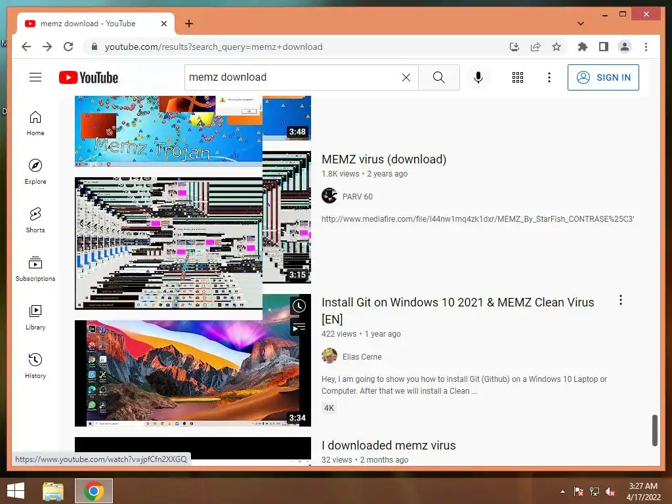Click the install app icon in address bar

514,47
